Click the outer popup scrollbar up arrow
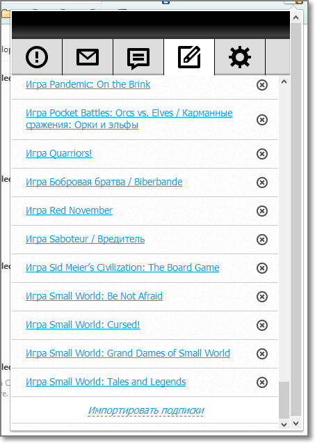The height and width of the screenshot is (443, 315). tap(296, 17)
